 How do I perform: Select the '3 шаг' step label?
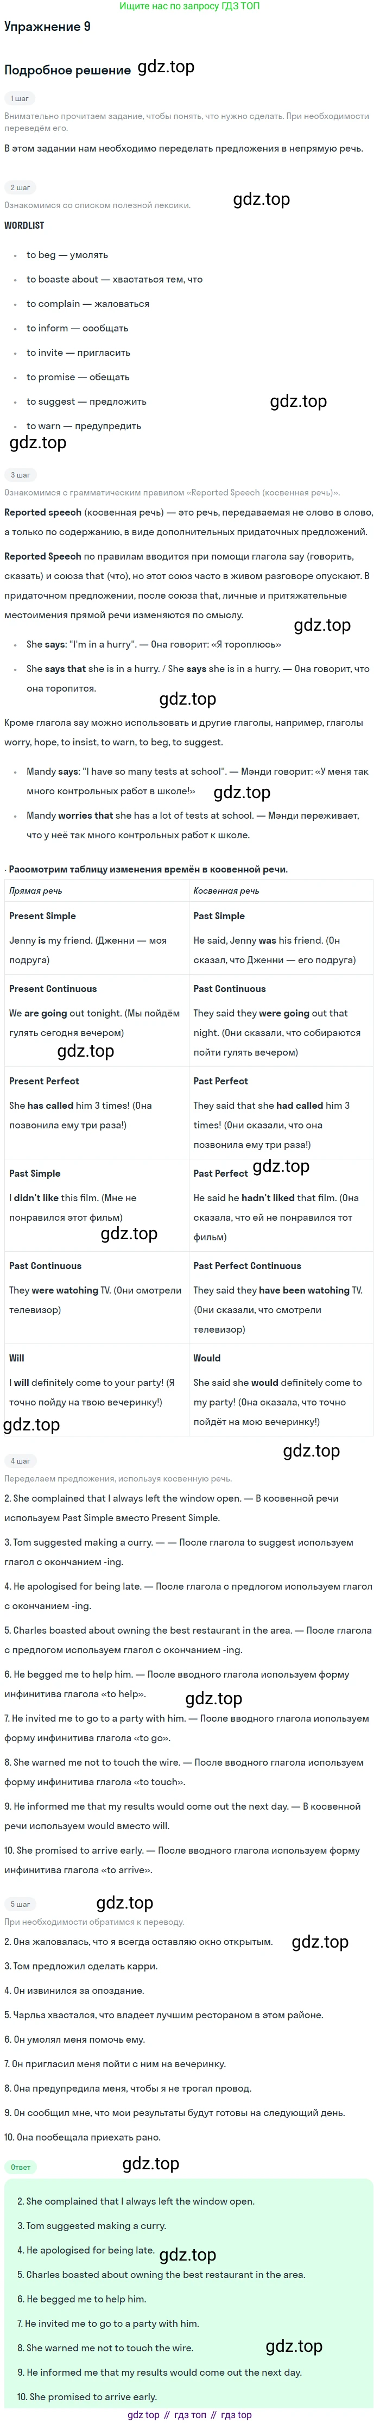click(x=20, y=474)
